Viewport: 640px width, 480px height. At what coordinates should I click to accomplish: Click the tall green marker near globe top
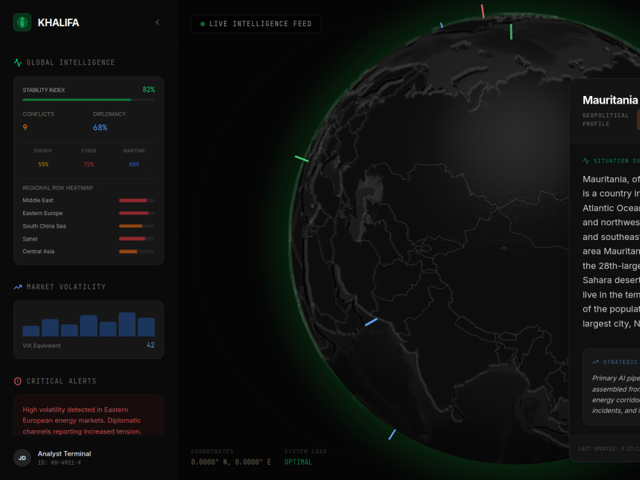[x=511, y=32]
